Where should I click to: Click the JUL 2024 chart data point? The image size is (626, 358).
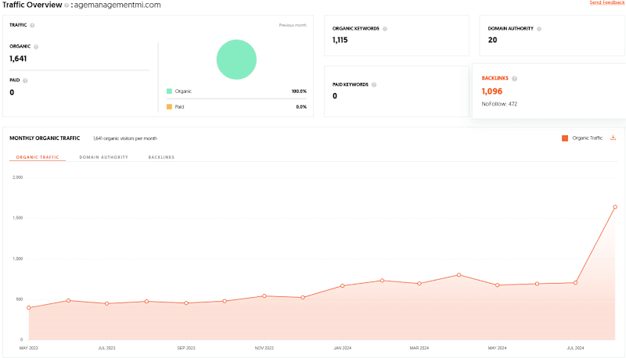point(576,283)
